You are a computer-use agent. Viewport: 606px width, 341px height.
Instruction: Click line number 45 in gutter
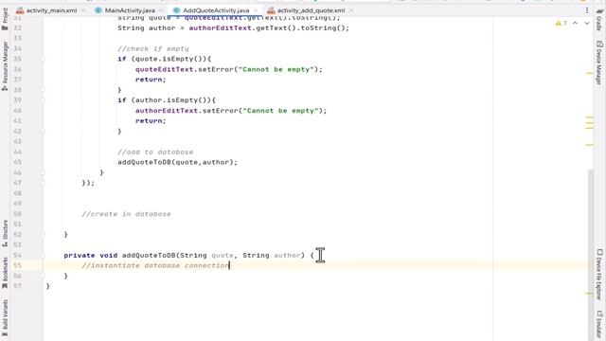(17, 162)
